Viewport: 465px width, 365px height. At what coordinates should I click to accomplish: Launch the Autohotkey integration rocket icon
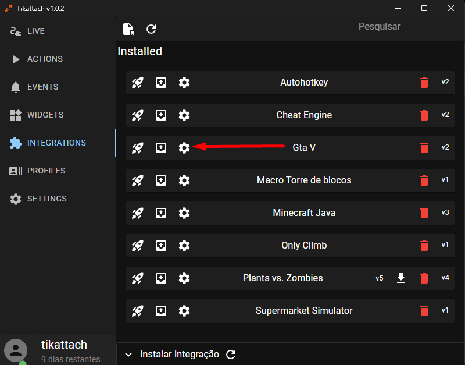coord(138,83)
